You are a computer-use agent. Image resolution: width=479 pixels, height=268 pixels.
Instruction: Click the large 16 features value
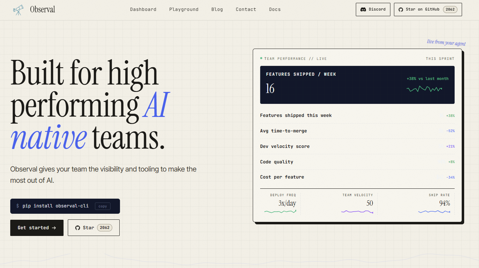tap(270, 88)
